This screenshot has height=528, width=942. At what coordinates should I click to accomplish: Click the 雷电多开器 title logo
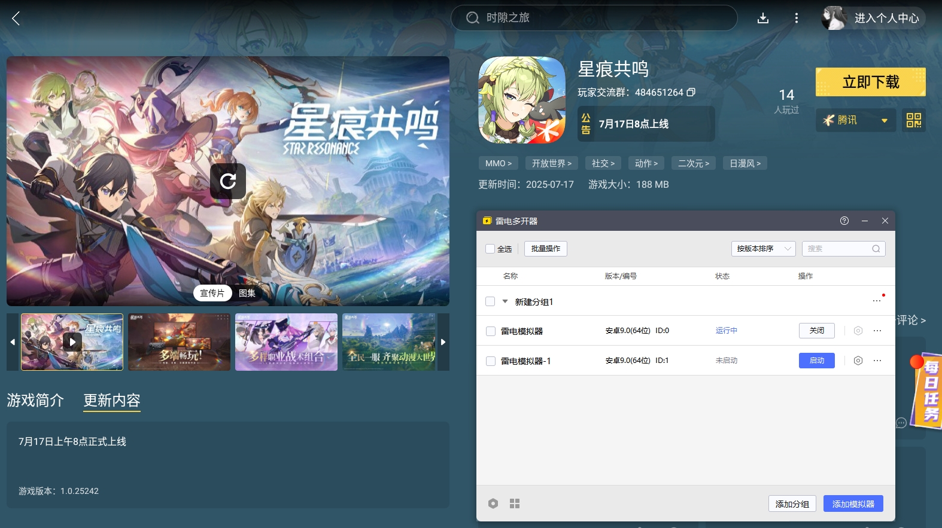(487, 221)
